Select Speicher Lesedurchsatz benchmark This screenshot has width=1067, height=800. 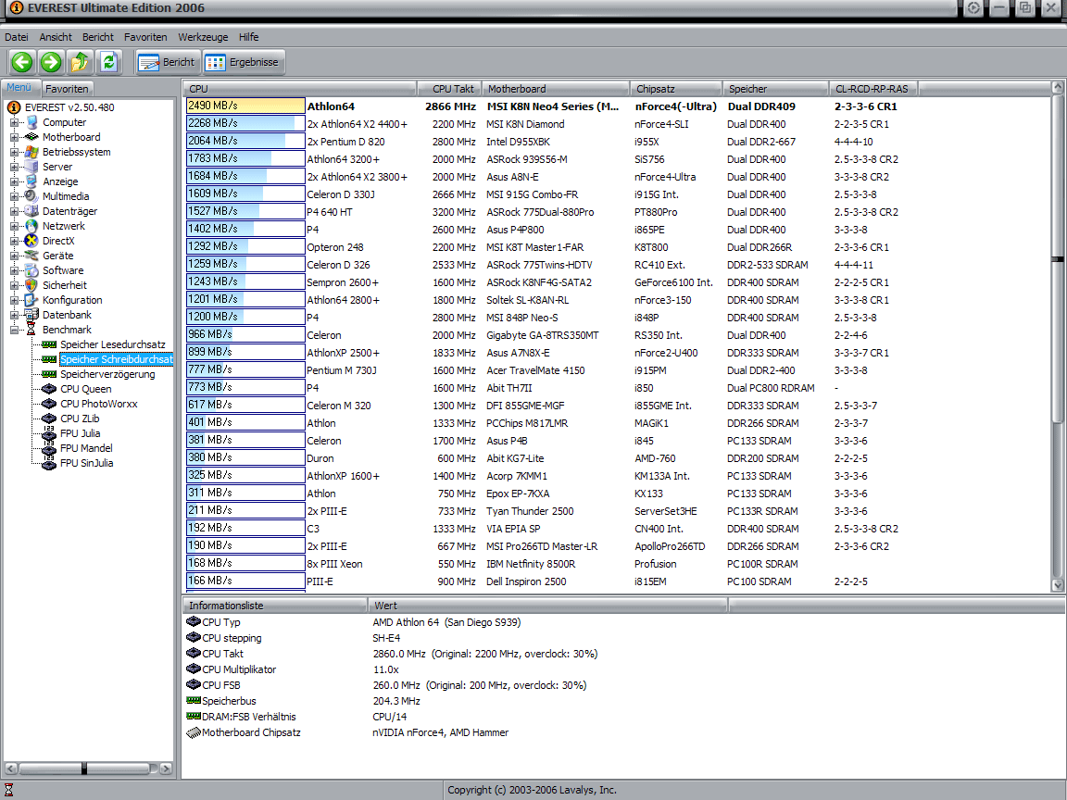pyautogui.click(x=112, y=344)
